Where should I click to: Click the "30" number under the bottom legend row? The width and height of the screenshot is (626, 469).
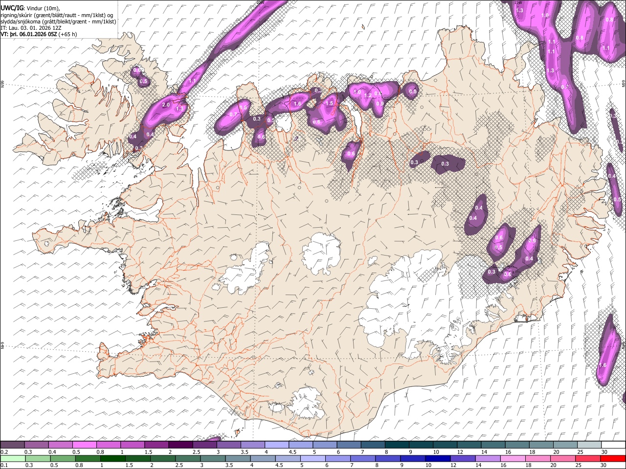click(603, 466)
